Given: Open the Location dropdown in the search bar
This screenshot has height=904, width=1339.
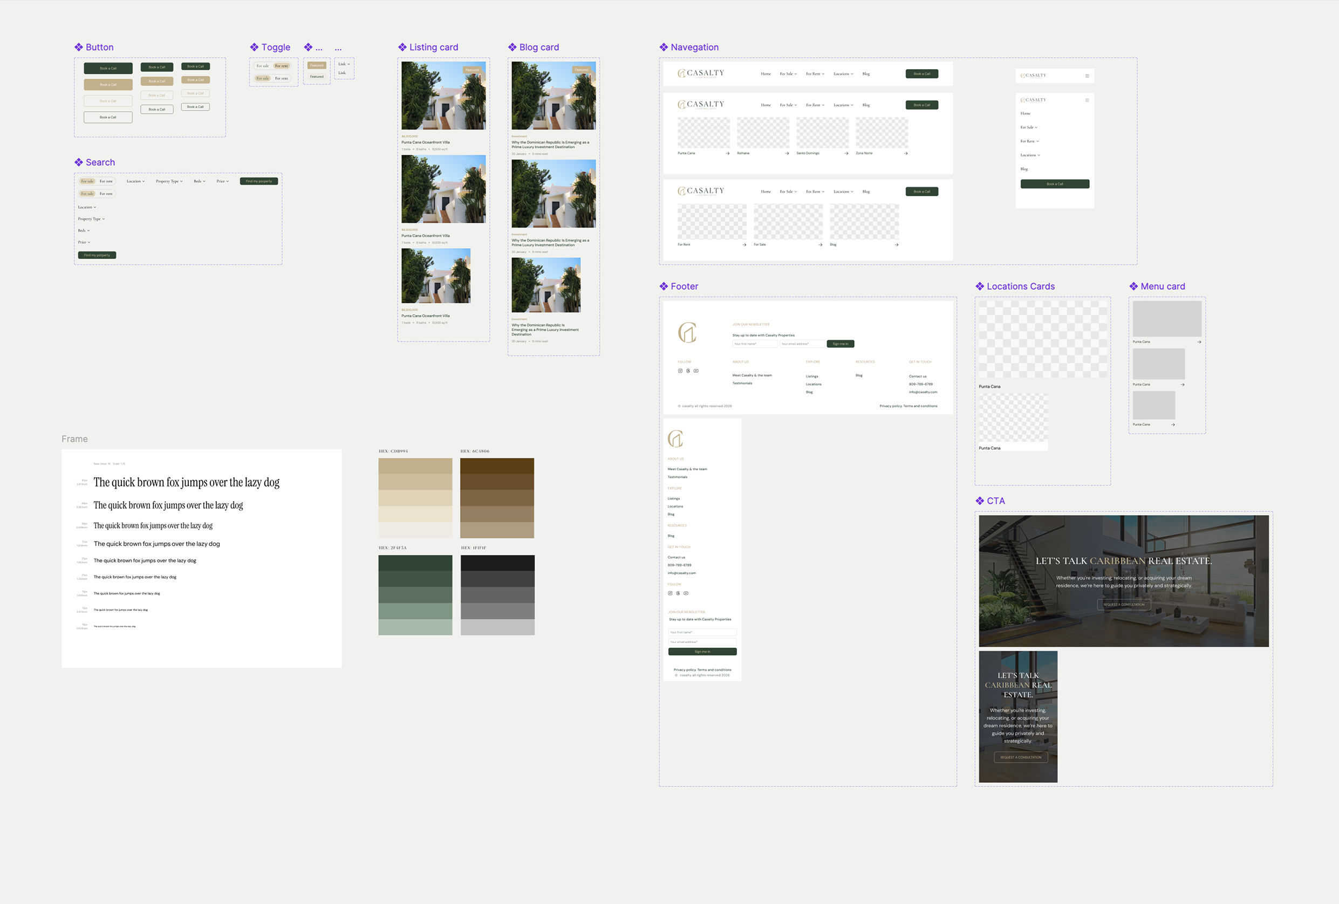Looking at the screenshot, I should pyautogui.click(x=135, y=181).
